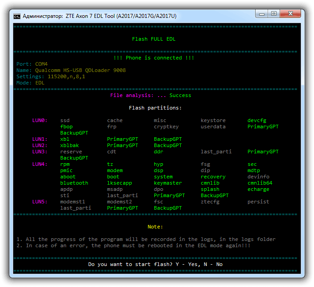The width and height of the screenshot is (314, 287).
Task: Click the 'modemst2' partition name
Action: coord(120,202)
